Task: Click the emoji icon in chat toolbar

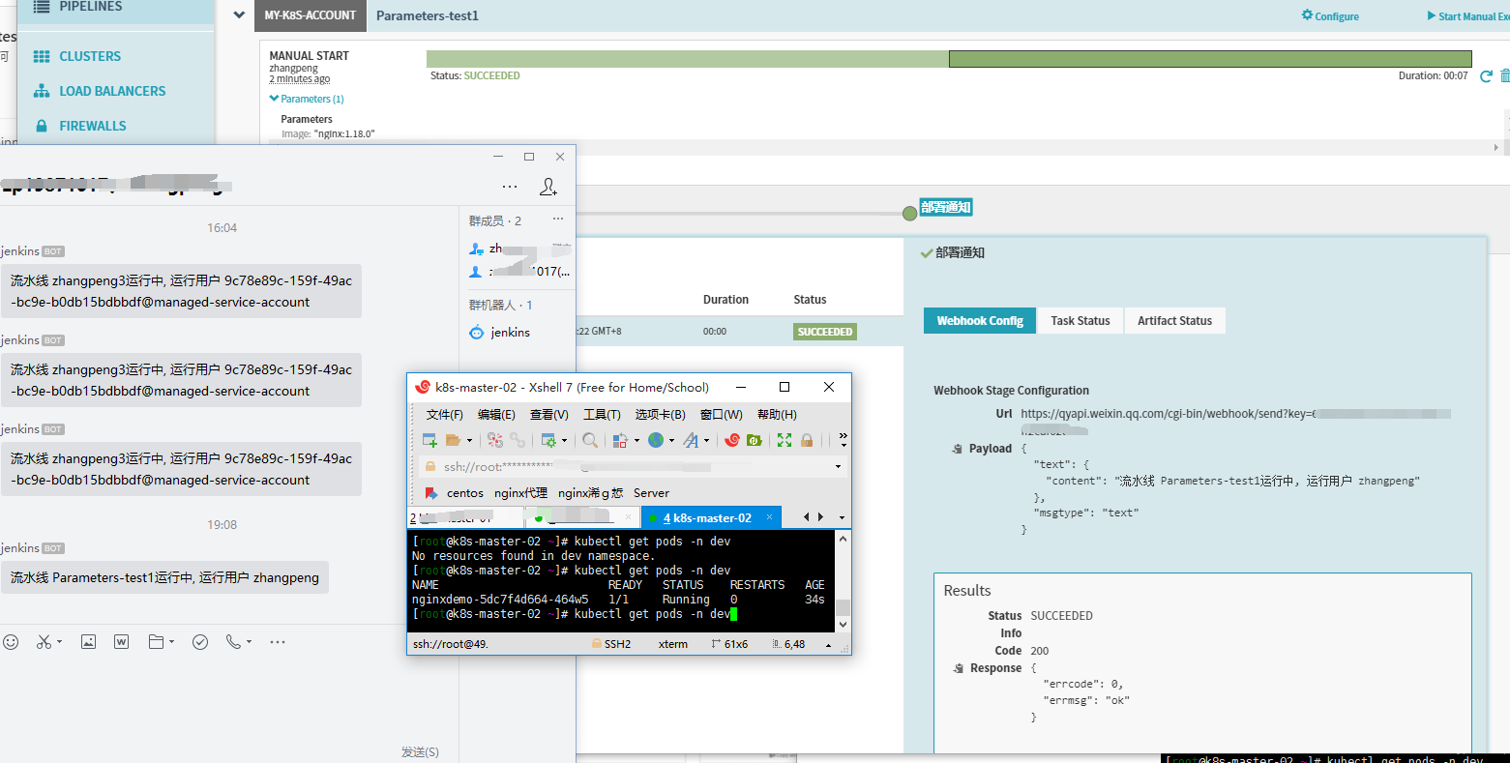Action: coord(11,642)
